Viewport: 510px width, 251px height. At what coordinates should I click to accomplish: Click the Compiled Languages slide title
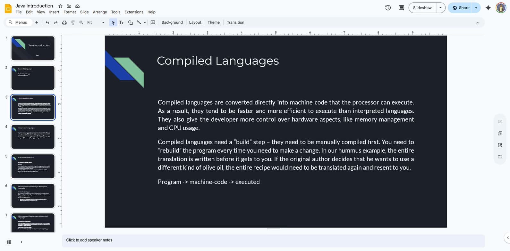click(218, 61)
